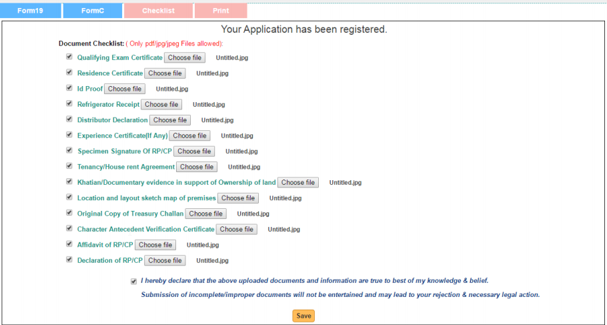Uncheck the declaration agreement checkbox
This screenshot has width=607, height=325.
click(x=134, y=281)
